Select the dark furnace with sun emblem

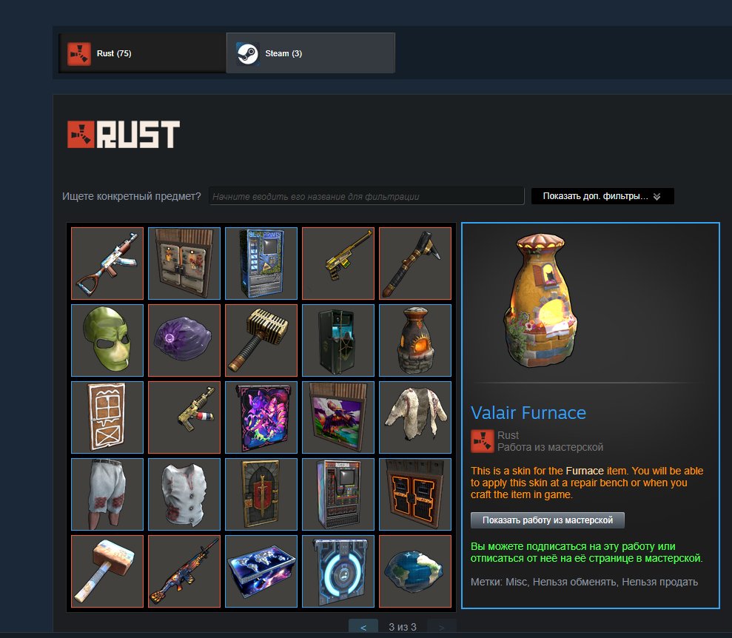pos(415,340)
